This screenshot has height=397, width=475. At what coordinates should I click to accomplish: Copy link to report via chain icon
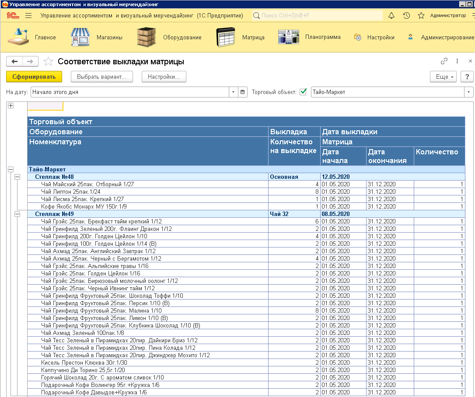444,61
